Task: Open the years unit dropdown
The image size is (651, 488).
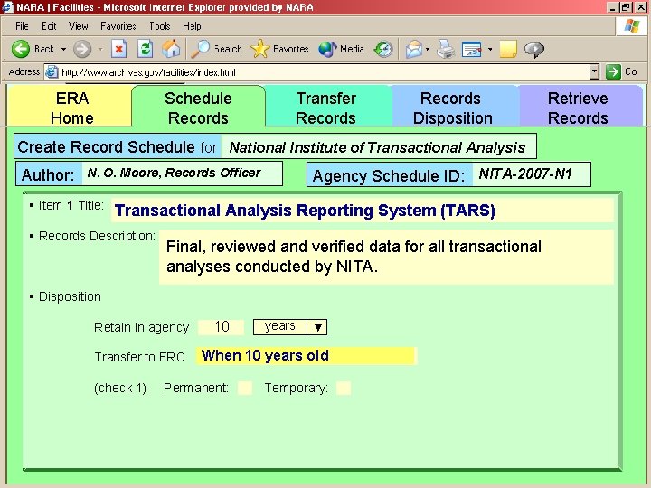Action: click(317, 327)
